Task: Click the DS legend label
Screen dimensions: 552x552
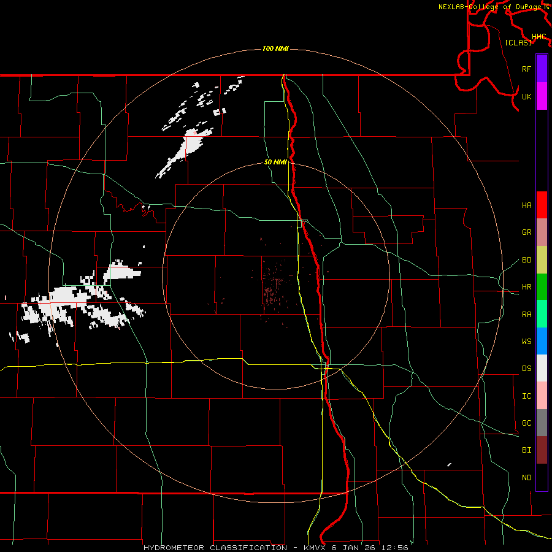Action: pos(527,369)
